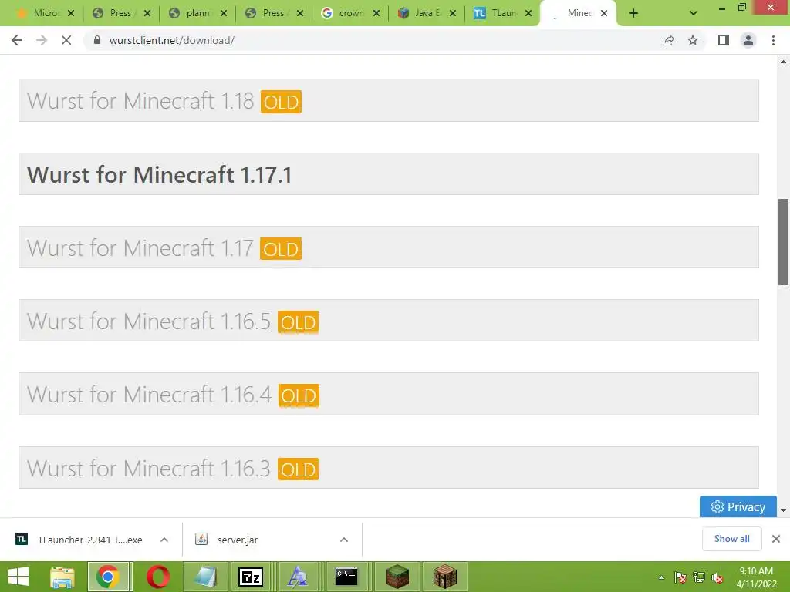
Task: Click the Action Center flag tray icon
Action: click(x=680, y=577)
